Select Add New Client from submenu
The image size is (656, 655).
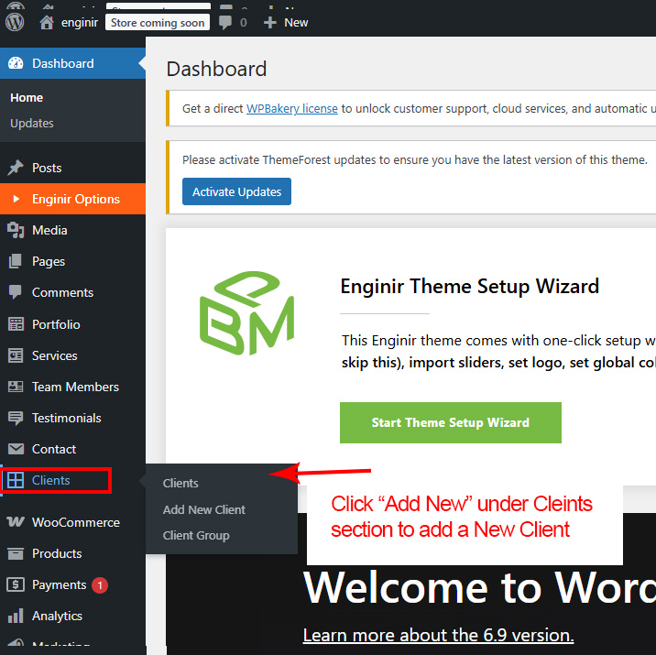[x=204, y=509]
